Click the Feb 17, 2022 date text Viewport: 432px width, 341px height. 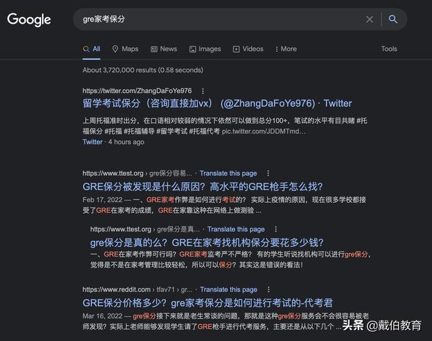pyautogui.click(x=103, y=199)
